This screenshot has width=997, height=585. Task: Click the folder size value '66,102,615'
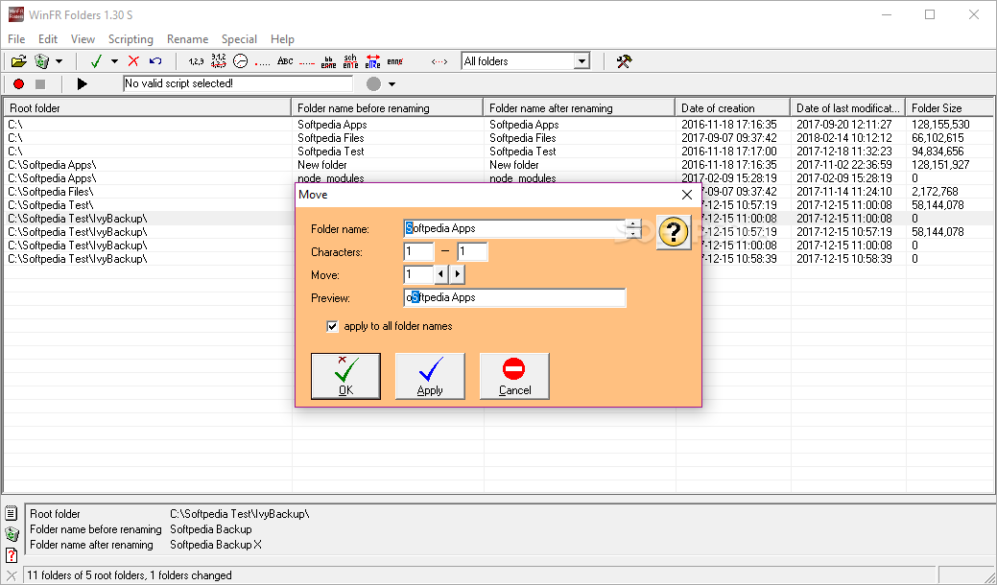(x=938, y=138)
